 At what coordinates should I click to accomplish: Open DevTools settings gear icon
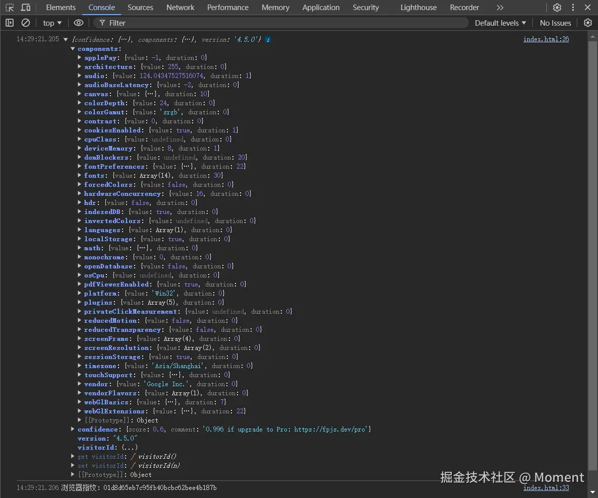pyautogui.click(x=557, y=7)
